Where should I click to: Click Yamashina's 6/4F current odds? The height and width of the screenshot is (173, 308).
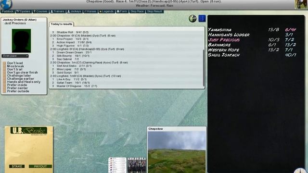(x=291, y=30)
